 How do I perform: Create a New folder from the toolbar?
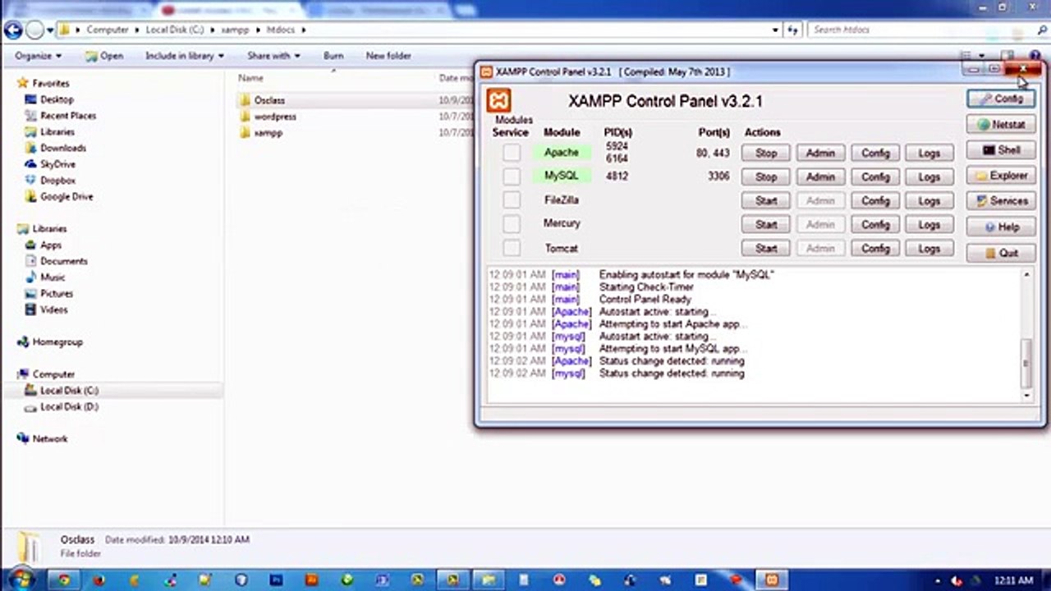click(x=388, y=56)
